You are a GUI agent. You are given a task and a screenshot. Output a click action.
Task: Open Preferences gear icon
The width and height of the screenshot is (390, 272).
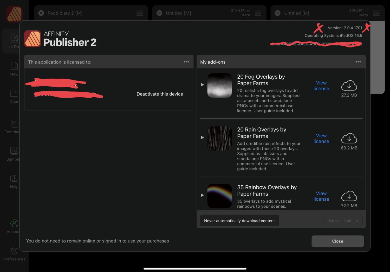click(x=14, y=251)
